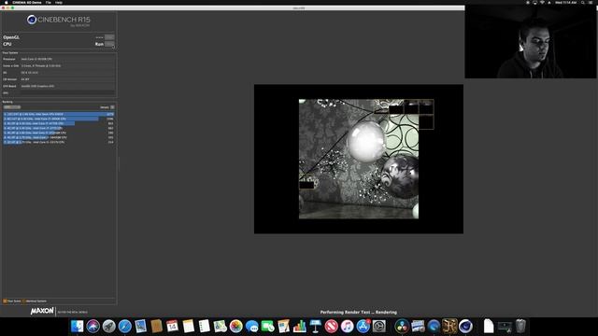The height and width of the screenshot is (336, 598).
Task: Open Photos pinwheel icon in Dock
Action: coord(236,327)
